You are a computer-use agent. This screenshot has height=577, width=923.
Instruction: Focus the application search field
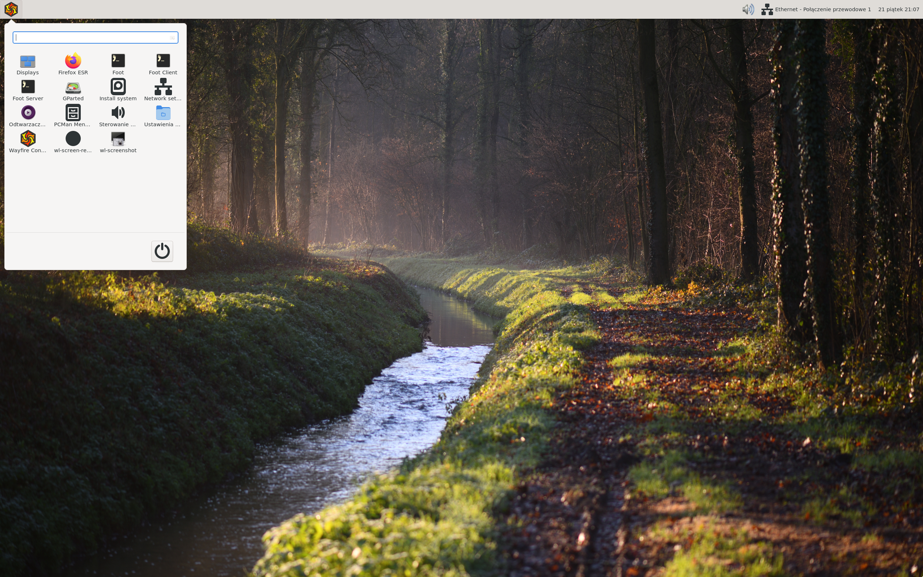click(x=95, y=38)
